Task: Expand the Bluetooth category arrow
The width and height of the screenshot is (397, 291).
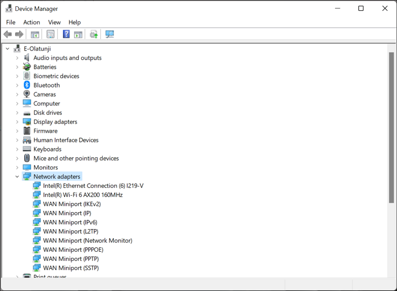Action: [17, 85]
